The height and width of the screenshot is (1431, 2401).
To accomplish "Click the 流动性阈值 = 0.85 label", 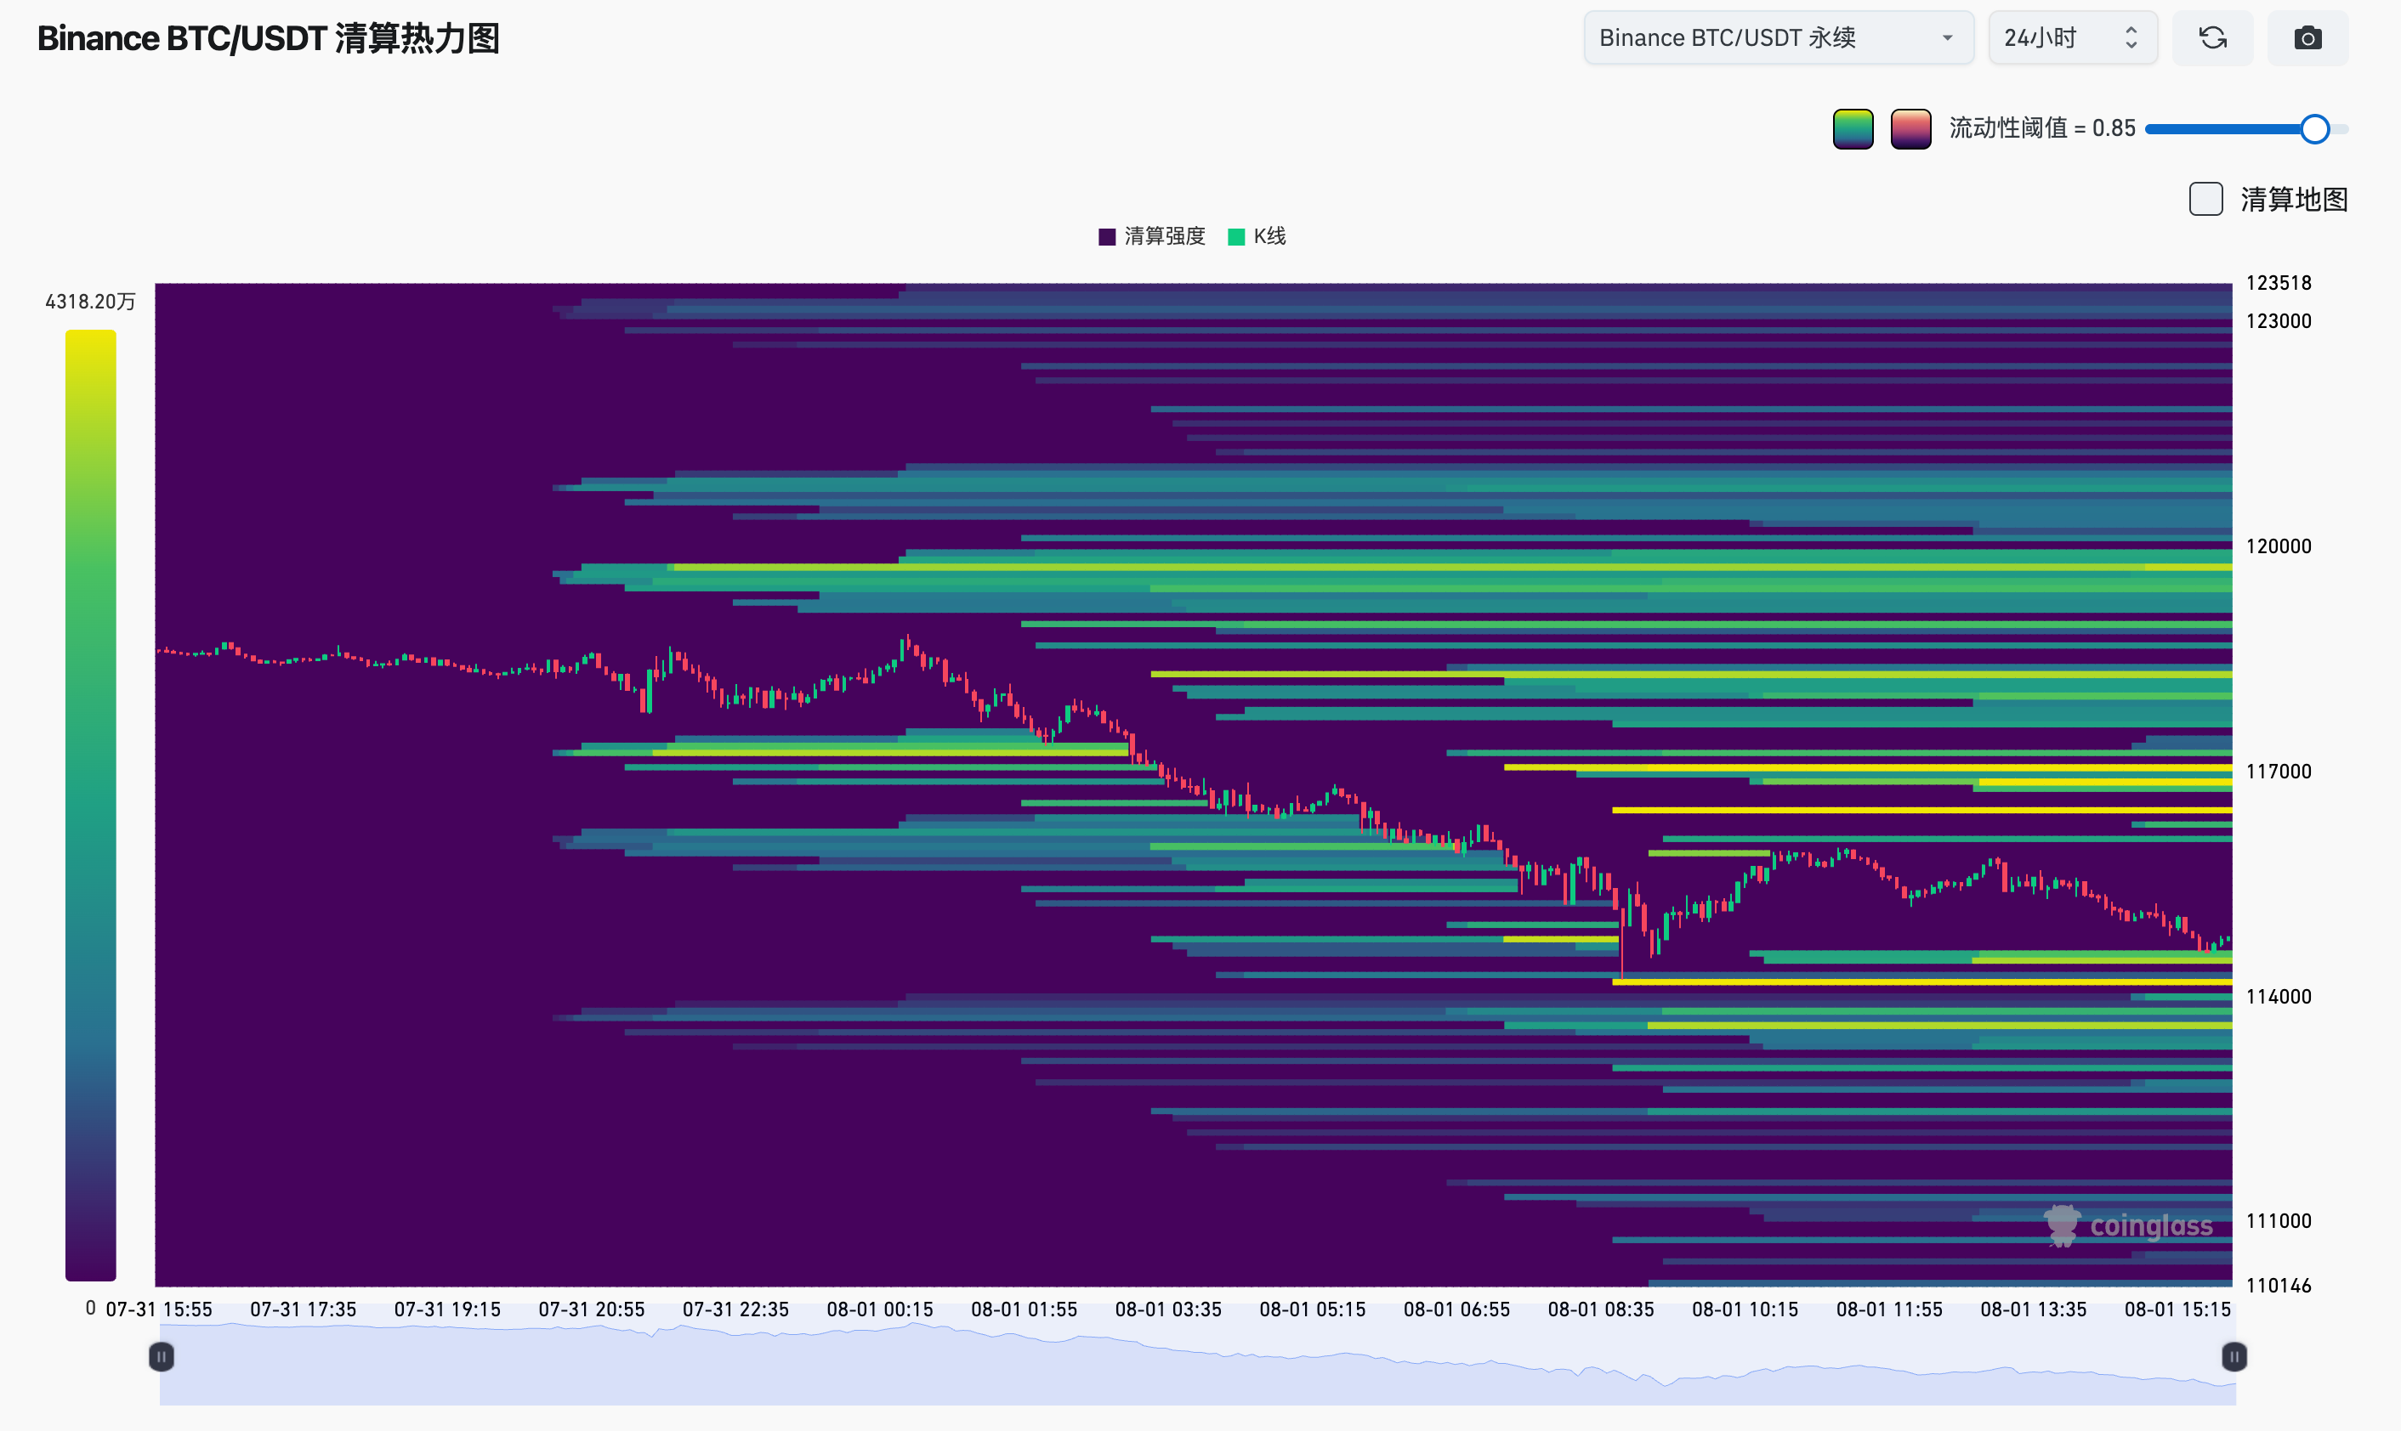I will click(x=2041, y=128).
